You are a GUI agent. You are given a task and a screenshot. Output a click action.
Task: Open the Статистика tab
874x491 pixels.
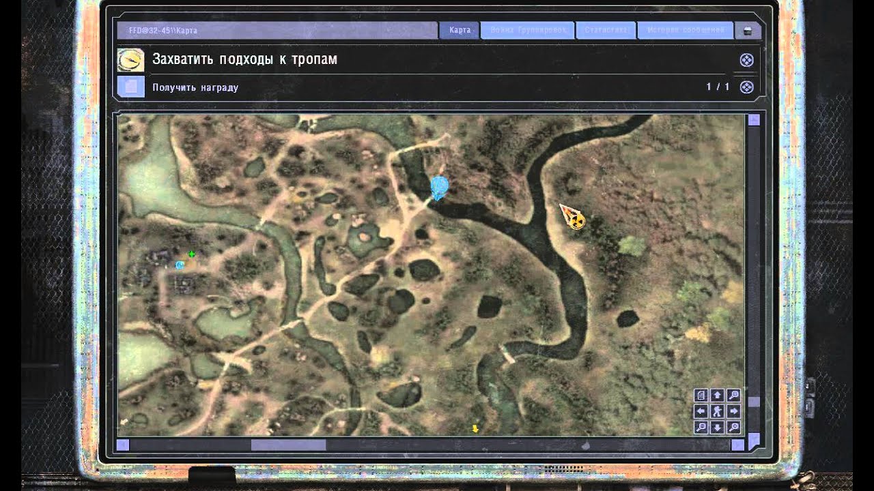click(x=606, y=31)
